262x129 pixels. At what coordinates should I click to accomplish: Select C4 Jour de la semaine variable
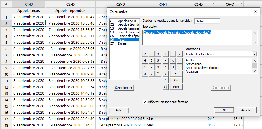(x=124, y=32)
